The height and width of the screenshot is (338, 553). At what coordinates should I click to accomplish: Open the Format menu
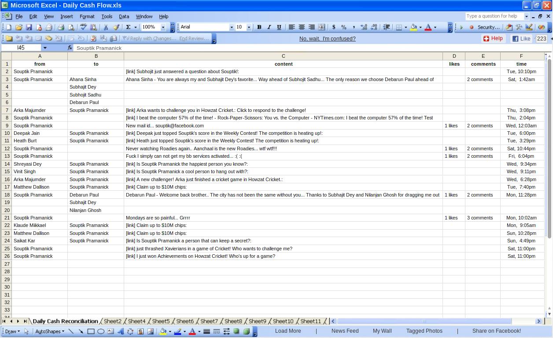pyautogui.click(x=87, y=16)
